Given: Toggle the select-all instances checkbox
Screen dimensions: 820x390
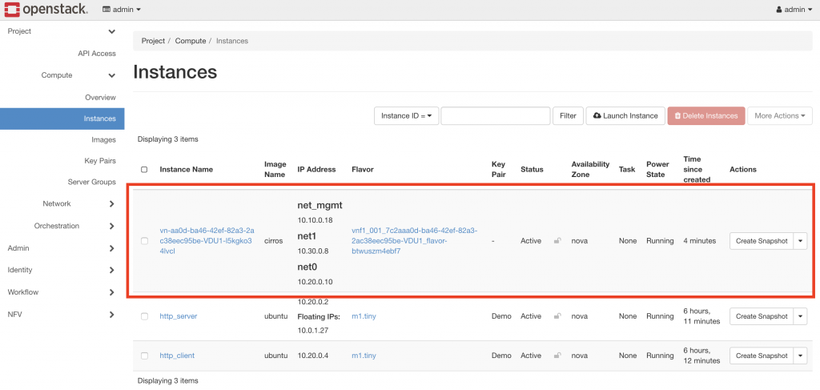Looking at the screenshot, I should (x=144, y=170).
